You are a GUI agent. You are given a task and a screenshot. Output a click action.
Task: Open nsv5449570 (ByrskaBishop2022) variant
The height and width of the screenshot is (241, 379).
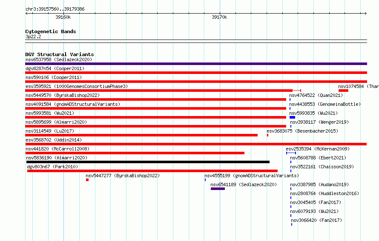[63, 95]
